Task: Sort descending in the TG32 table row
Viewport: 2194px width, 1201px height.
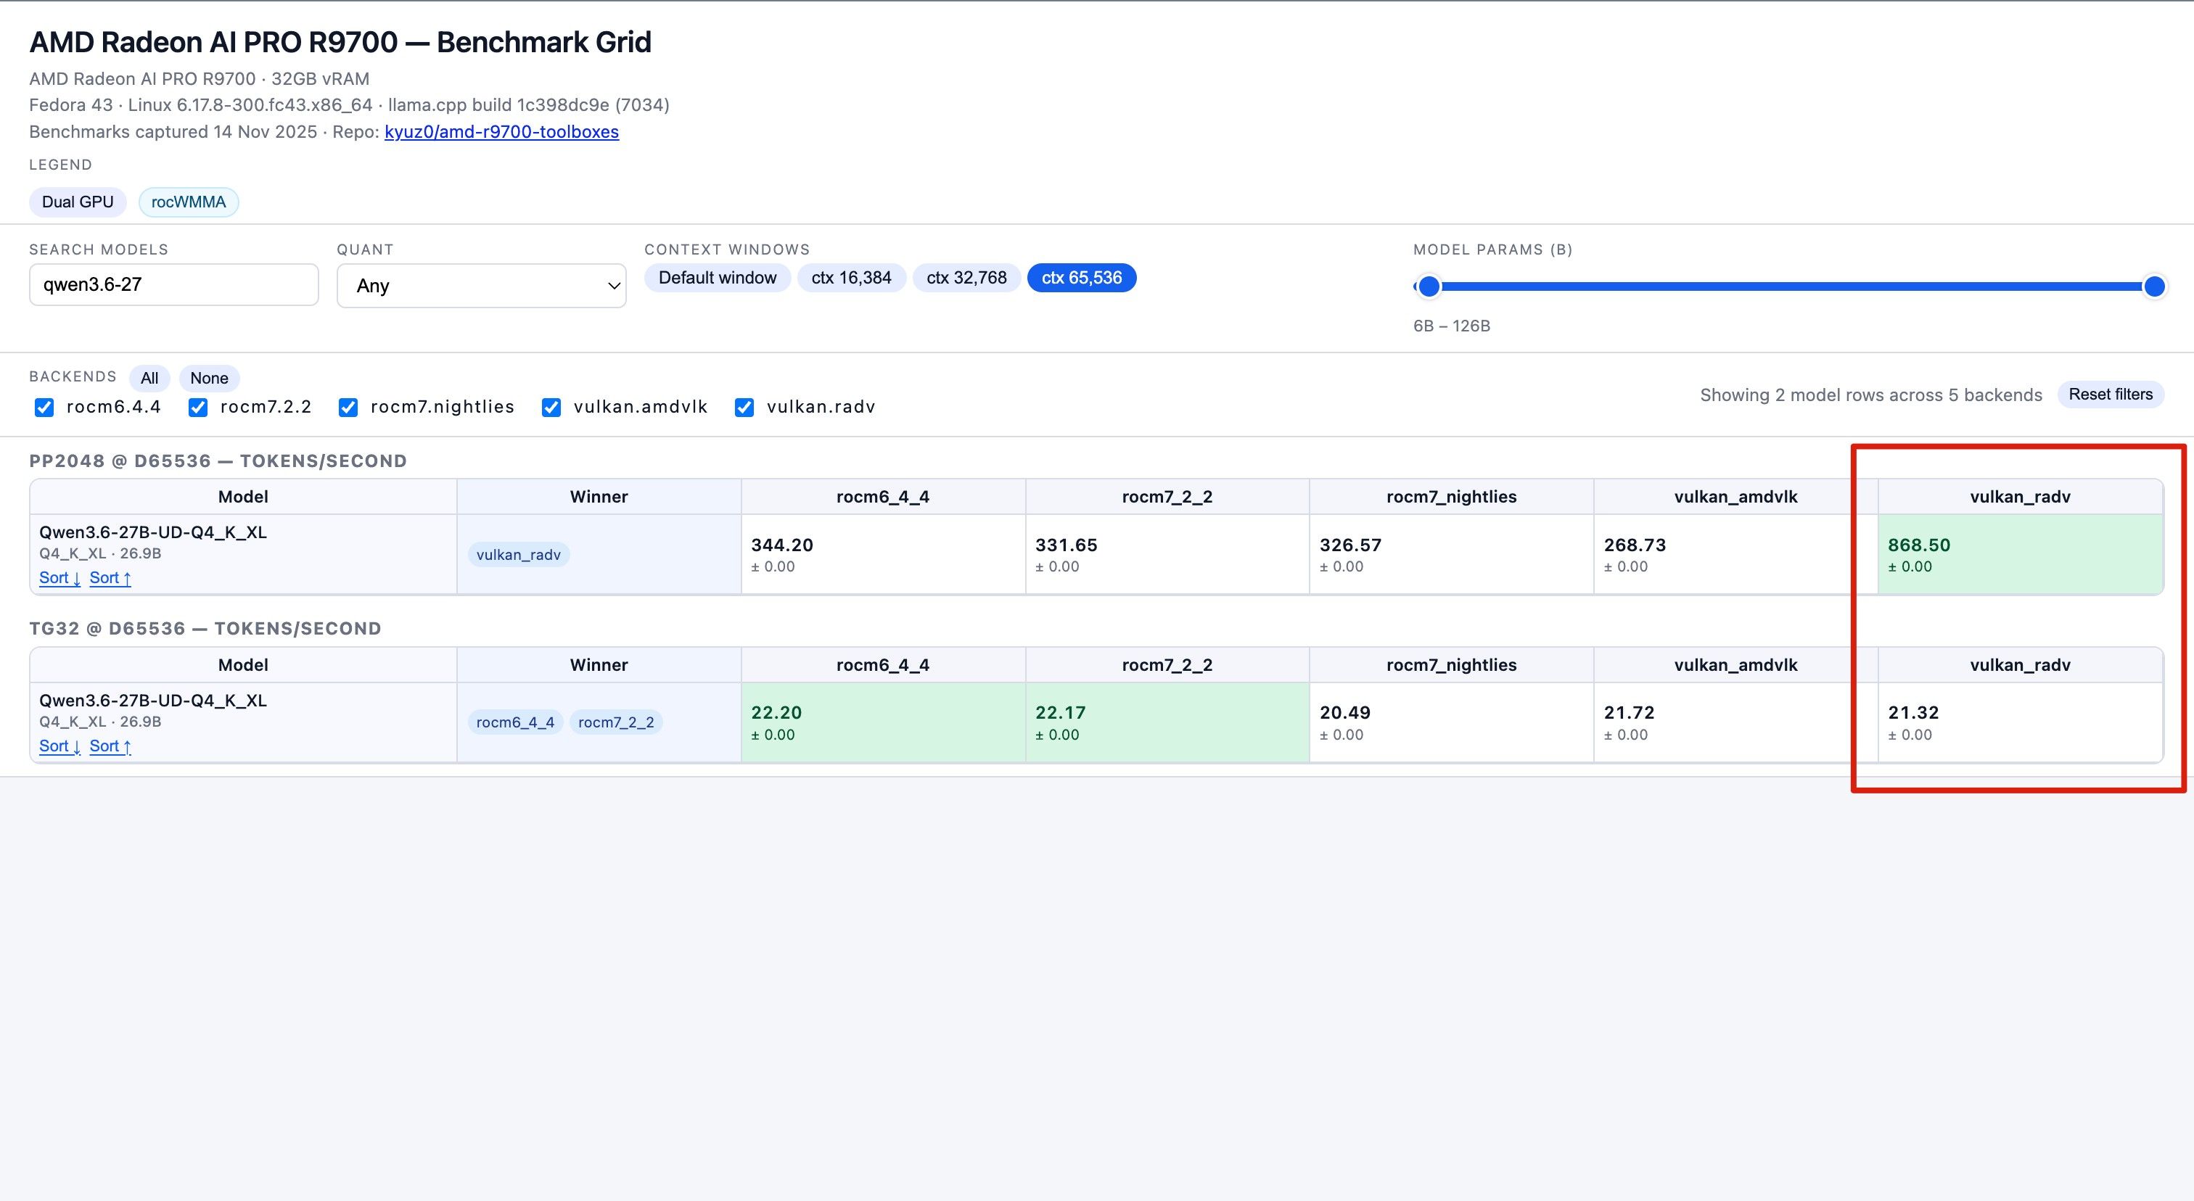Action: [x=59, y=746]
